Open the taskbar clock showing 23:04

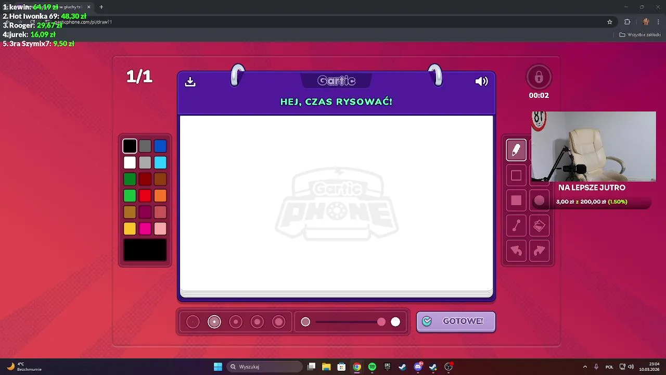click(x=650, y=367)
